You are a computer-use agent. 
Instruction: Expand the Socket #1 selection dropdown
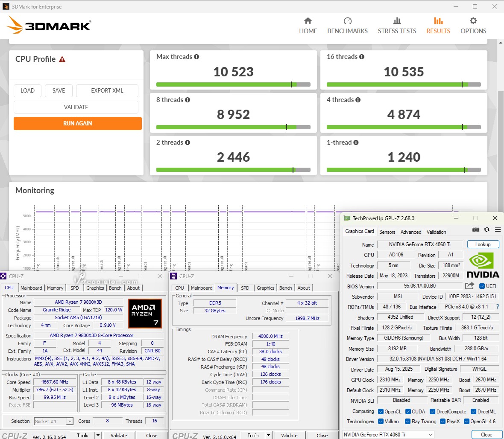[70, 422]
